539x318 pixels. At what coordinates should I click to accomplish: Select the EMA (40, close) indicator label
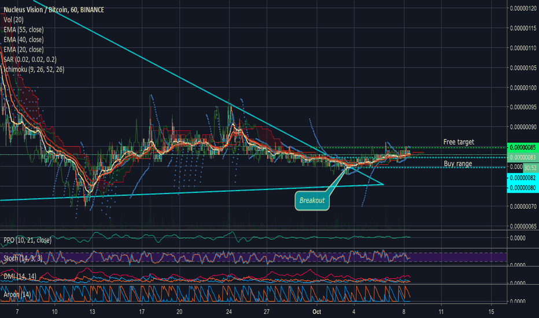[x=23, y=39]
